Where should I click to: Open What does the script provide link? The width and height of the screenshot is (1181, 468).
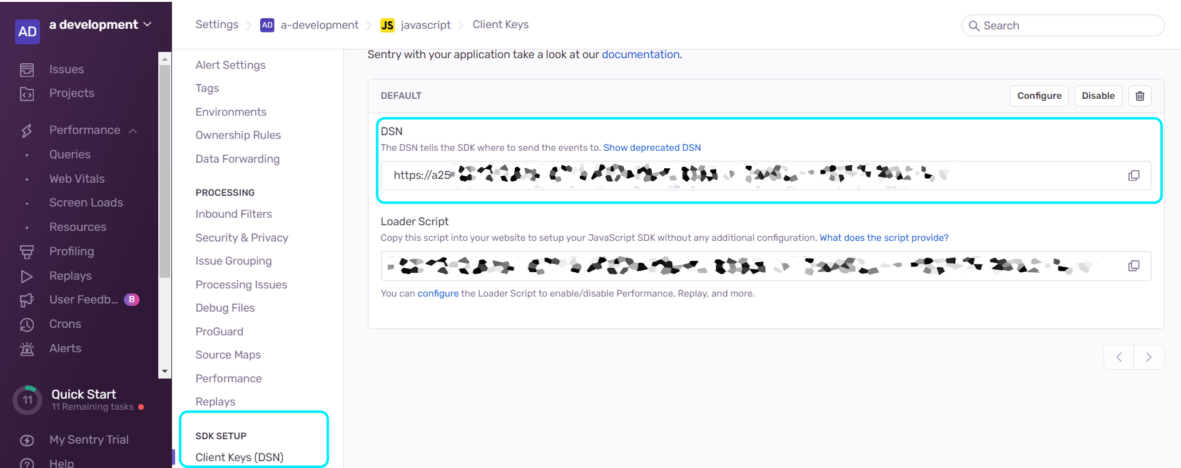(x=884, y=238)
